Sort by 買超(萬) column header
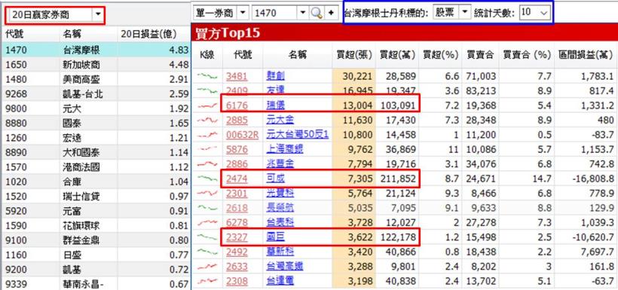618x290 pixels. tap(397, 55)
